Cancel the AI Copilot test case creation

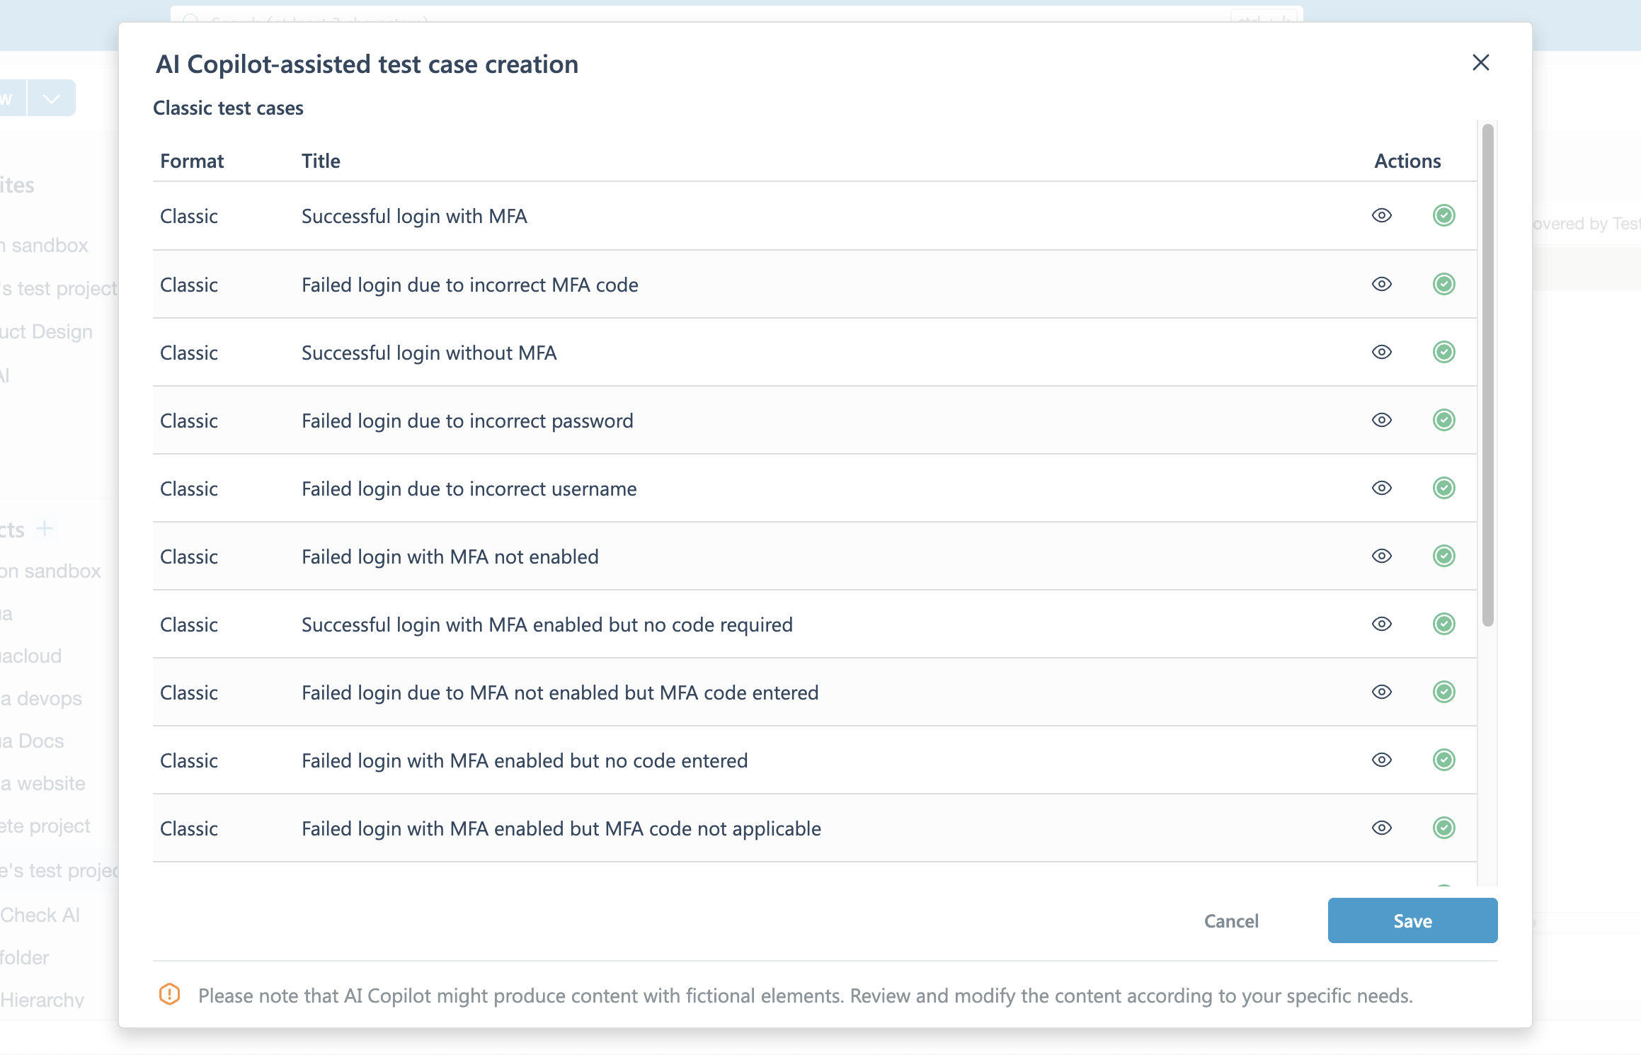[x=1231, y=920]
